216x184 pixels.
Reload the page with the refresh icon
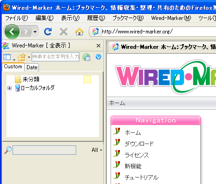48,32
